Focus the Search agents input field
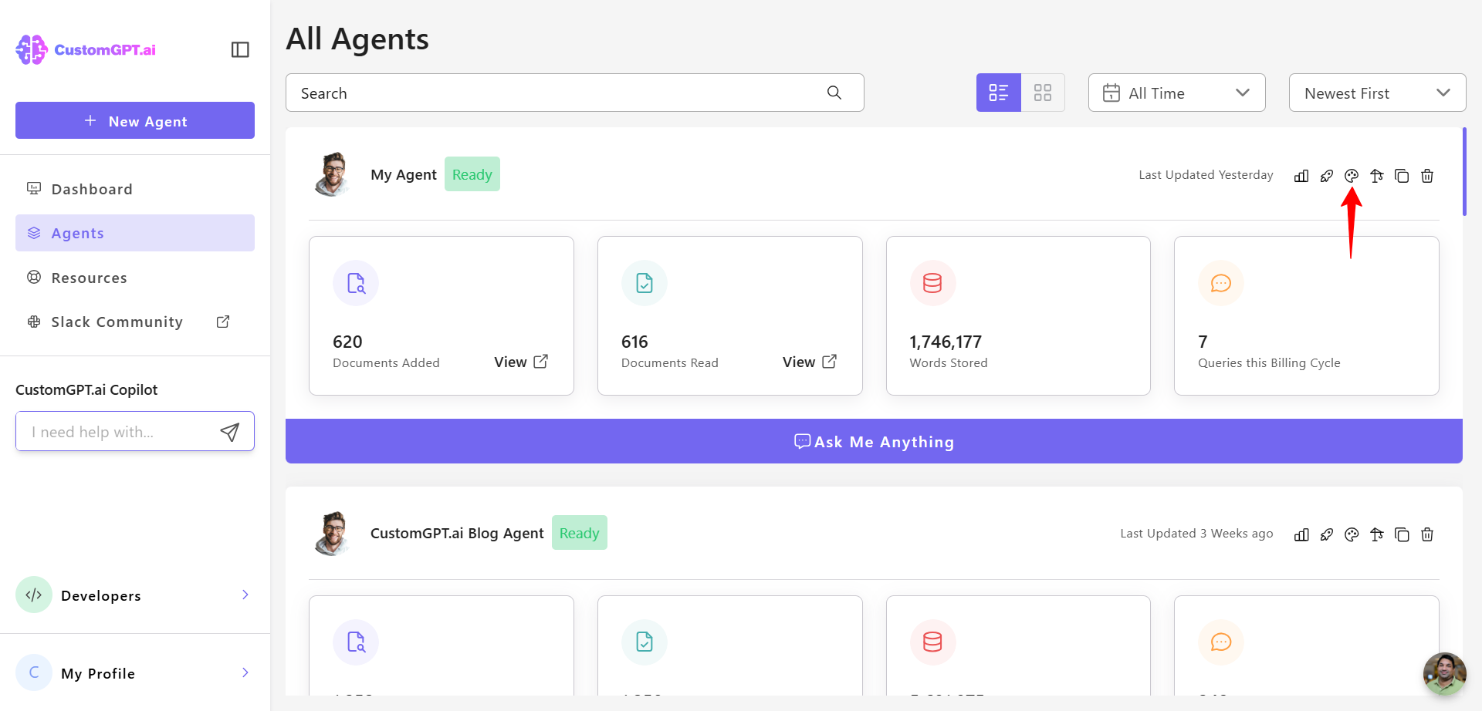 tap(575, 93)
